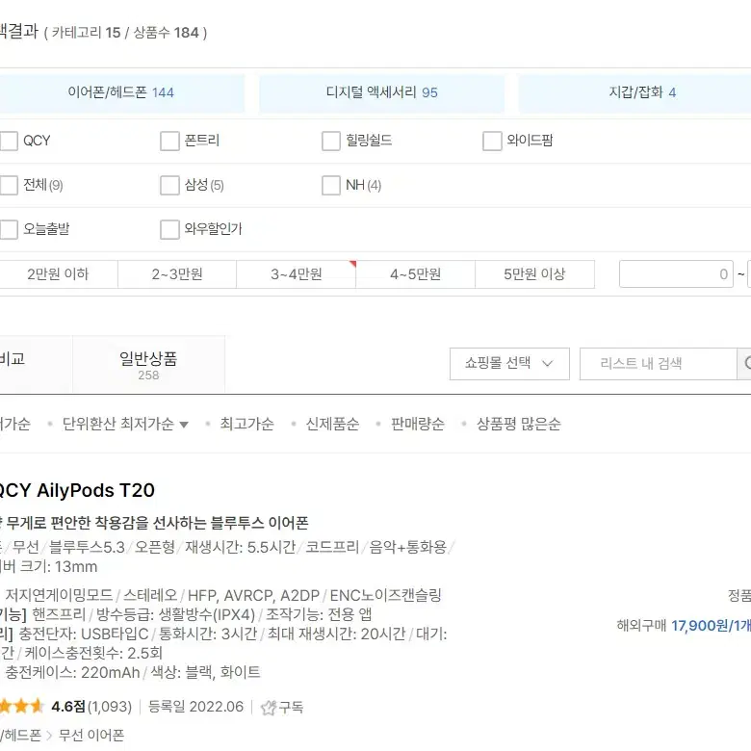Screen dimensions: 751x751
Task: Click the 블루투스5.3 spec text
Action: 87,547
